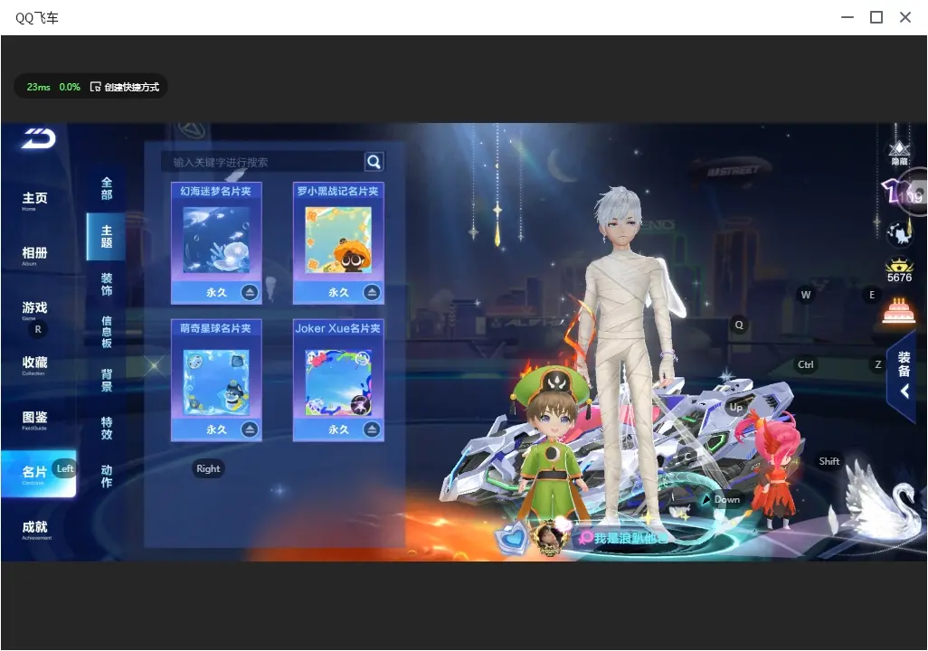Switch to the 动作 category
The height and width of the screenshot is (651, 928).
(107, 476)
